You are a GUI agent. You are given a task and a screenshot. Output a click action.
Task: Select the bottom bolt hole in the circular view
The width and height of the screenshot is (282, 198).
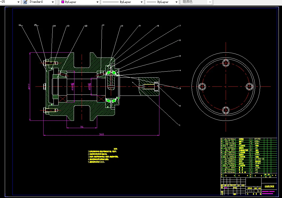point(226,110)
